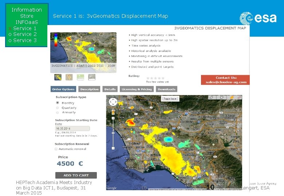Select the first polygon drawing tool icon
This screenshot has width=284, height=196.
tap(212, 98)
